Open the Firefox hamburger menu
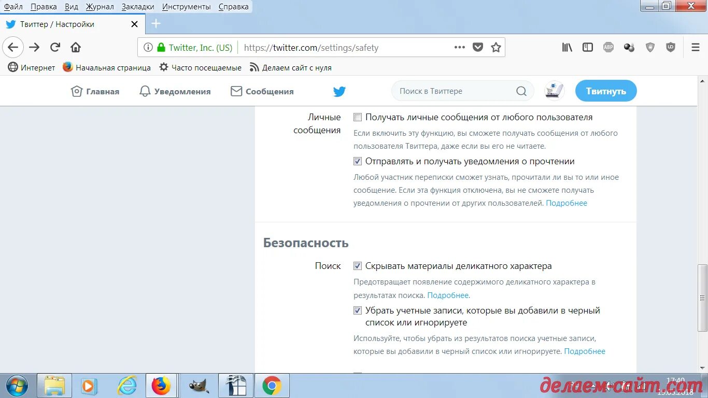The image size is (708, 398). click(696, 47)
